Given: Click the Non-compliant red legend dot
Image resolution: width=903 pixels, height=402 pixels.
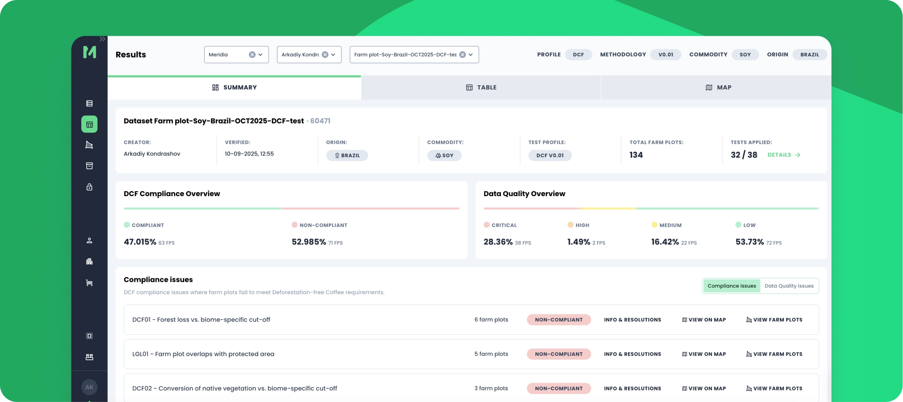Looking at the screenshot, I should click(x=294, y=225).
